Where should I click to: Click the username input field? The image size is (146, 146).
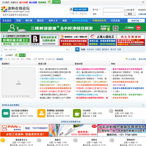click(113, 10)
